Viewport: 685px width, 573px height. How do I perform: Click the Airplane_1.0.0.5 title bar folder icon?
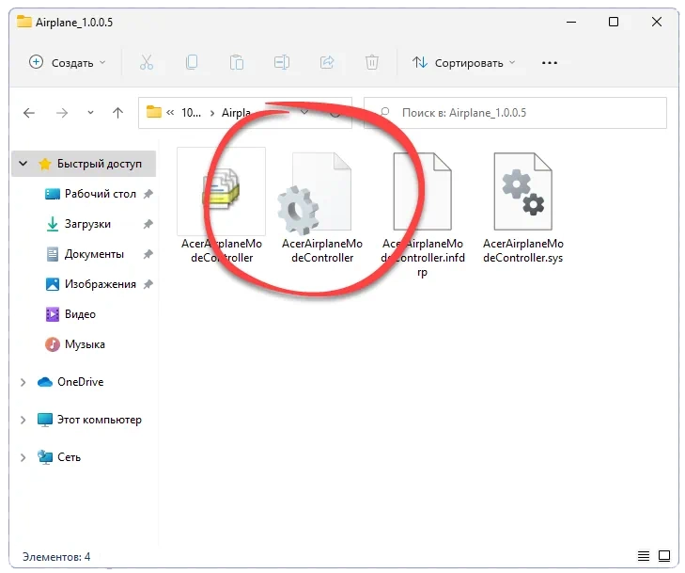pyautogui.click(x=24, y=22)
